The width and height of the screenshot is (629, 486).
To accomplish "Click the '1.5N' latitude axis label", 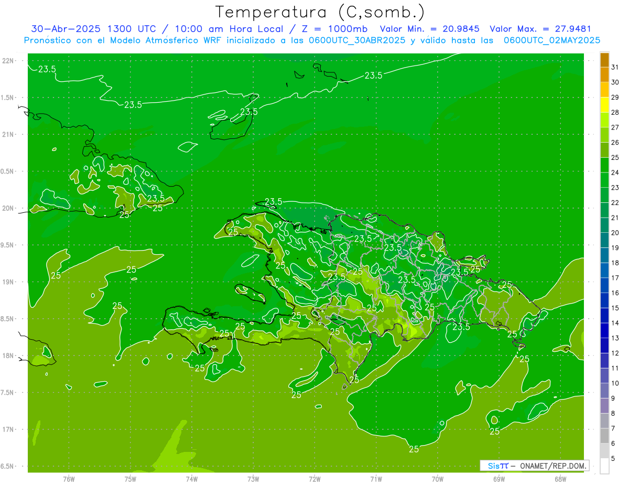I will pos(8,98).
